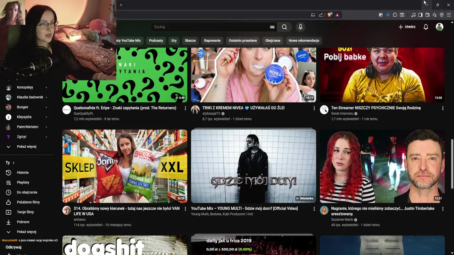Open the Ty section chevron
The image size is (454, 255).
click(x=13, y=163)
